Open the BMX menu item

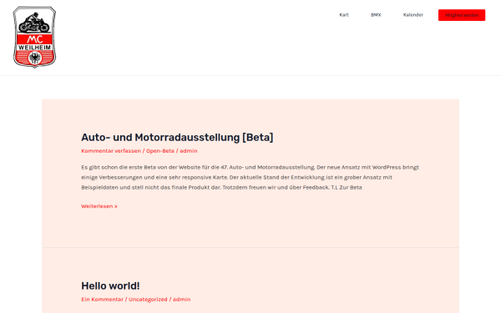(376, 15)
